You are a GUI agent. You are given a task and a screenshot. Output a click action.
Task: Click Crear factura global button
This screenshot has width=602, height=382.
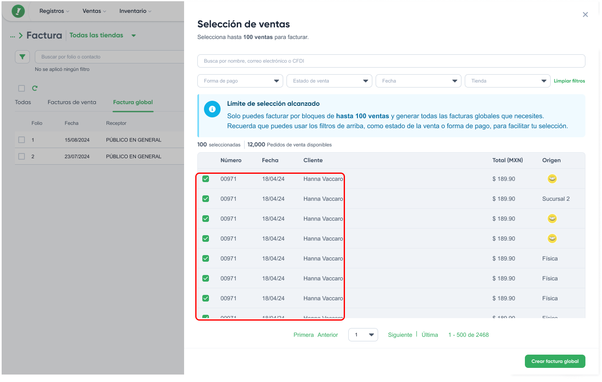click(555, 361)
